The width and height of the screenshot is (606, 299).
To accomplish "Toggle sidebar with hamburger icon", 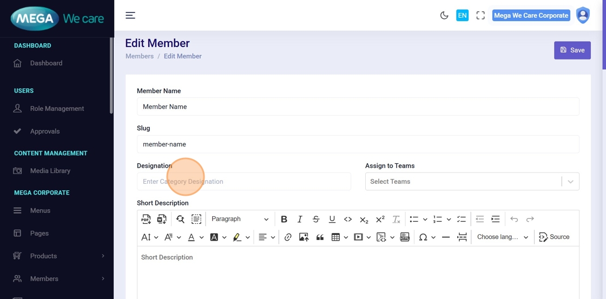I will click(130, 16).
